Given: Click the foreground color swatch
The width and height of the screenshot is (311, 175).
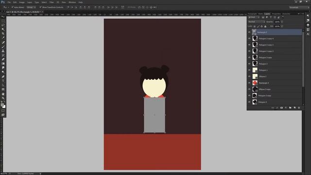Looking at the screenshot, I should point(2,105).
